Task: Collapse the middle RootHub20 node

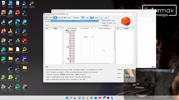Action: pyautogui.click(x=67, y=47)
